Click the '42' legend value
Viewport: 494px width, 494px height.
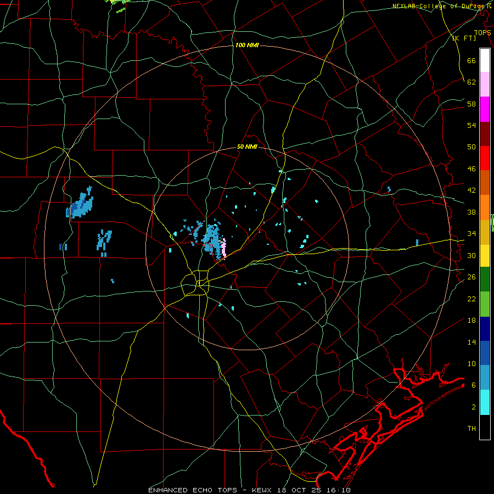471,190
